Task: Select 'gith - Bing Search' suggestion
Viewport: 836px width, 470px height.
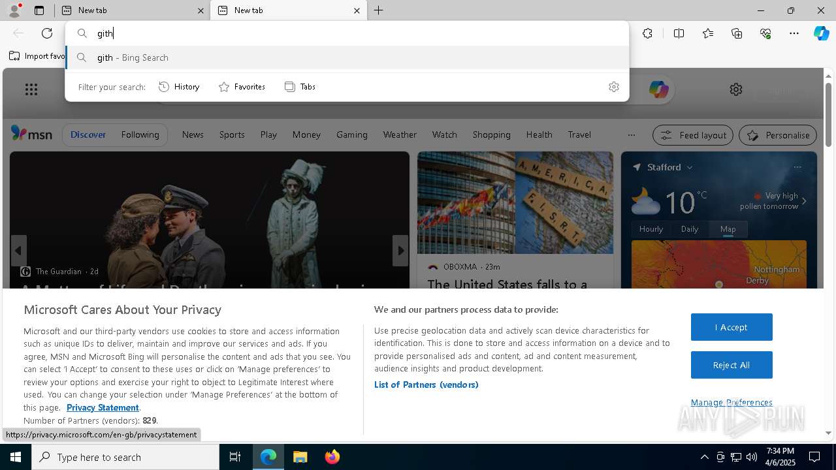Action: coord(347,57)
